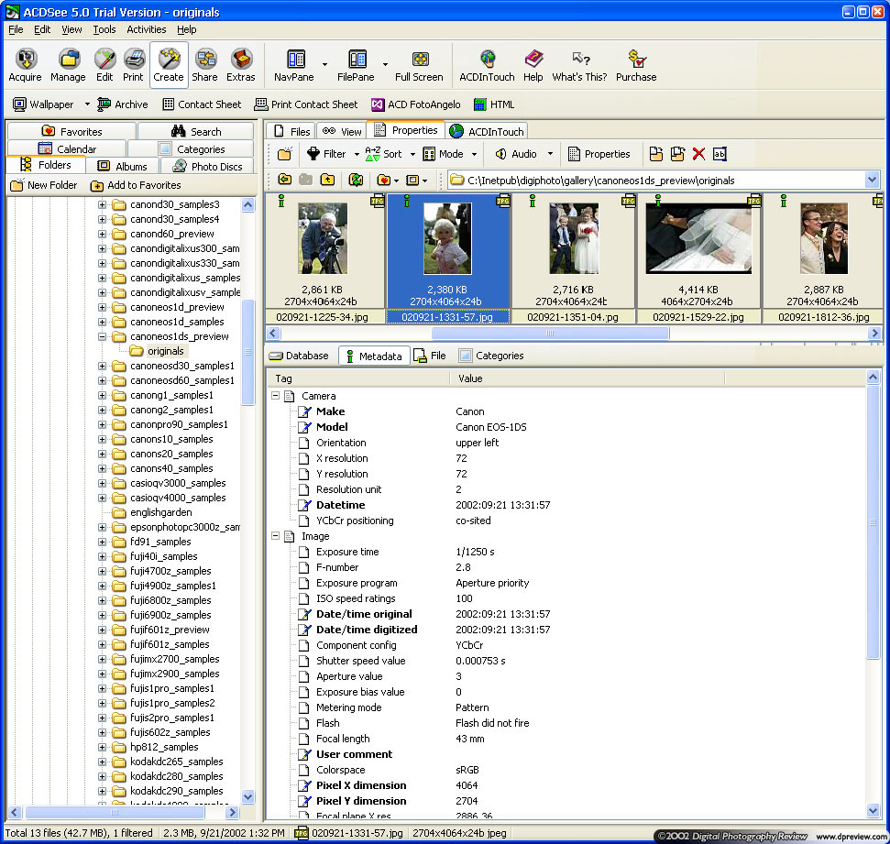The height and width of the screenshot is (844, 890).
Task: Switch to Full Screen view
Action: click(419, 64)
